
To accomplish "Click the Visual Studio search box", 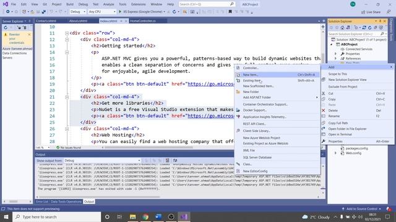I will click(x=207, y=4).
